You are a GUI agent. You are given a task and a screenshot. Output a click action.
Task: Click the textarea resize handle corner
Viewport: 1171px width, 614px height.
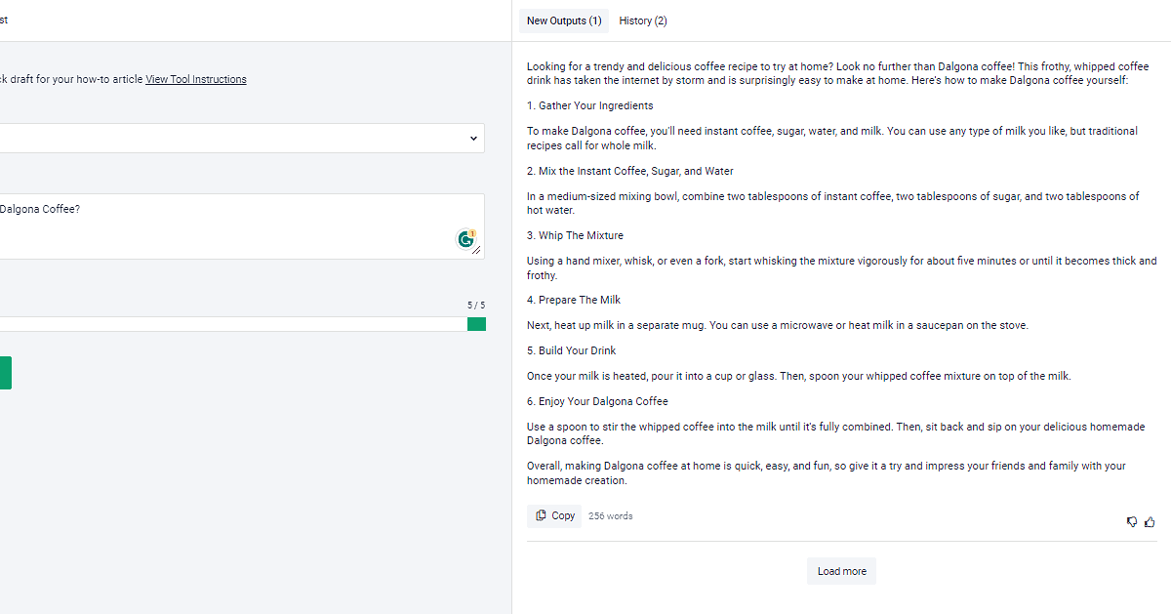(x=477, y=252)
